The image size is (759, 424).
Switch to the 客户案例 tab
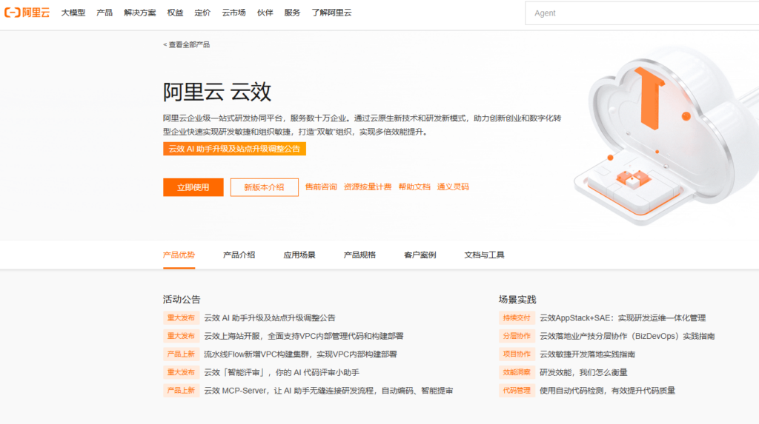[420, 255]
